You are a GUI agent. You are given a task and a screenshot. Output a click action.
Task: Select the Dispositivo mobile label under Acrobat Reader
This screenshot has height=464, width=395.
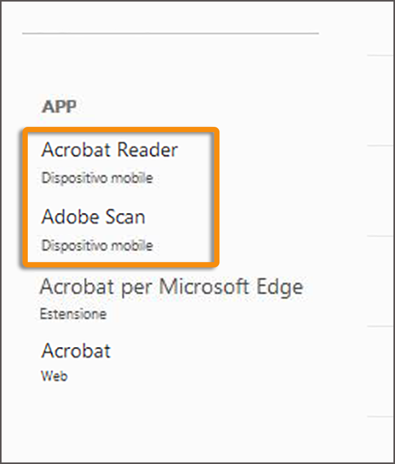[97, 178]
